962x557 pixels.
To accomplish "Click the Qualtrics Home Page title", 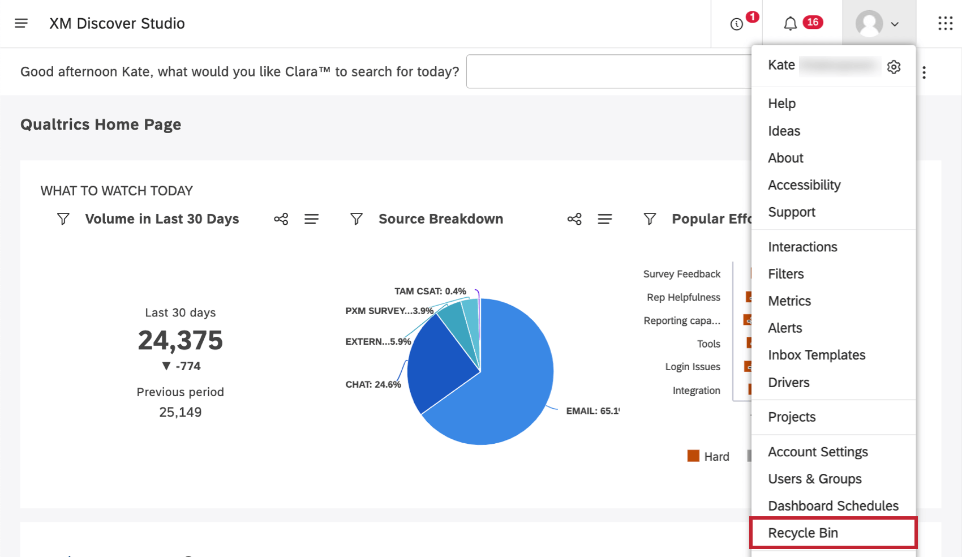I will pos(101,125).
